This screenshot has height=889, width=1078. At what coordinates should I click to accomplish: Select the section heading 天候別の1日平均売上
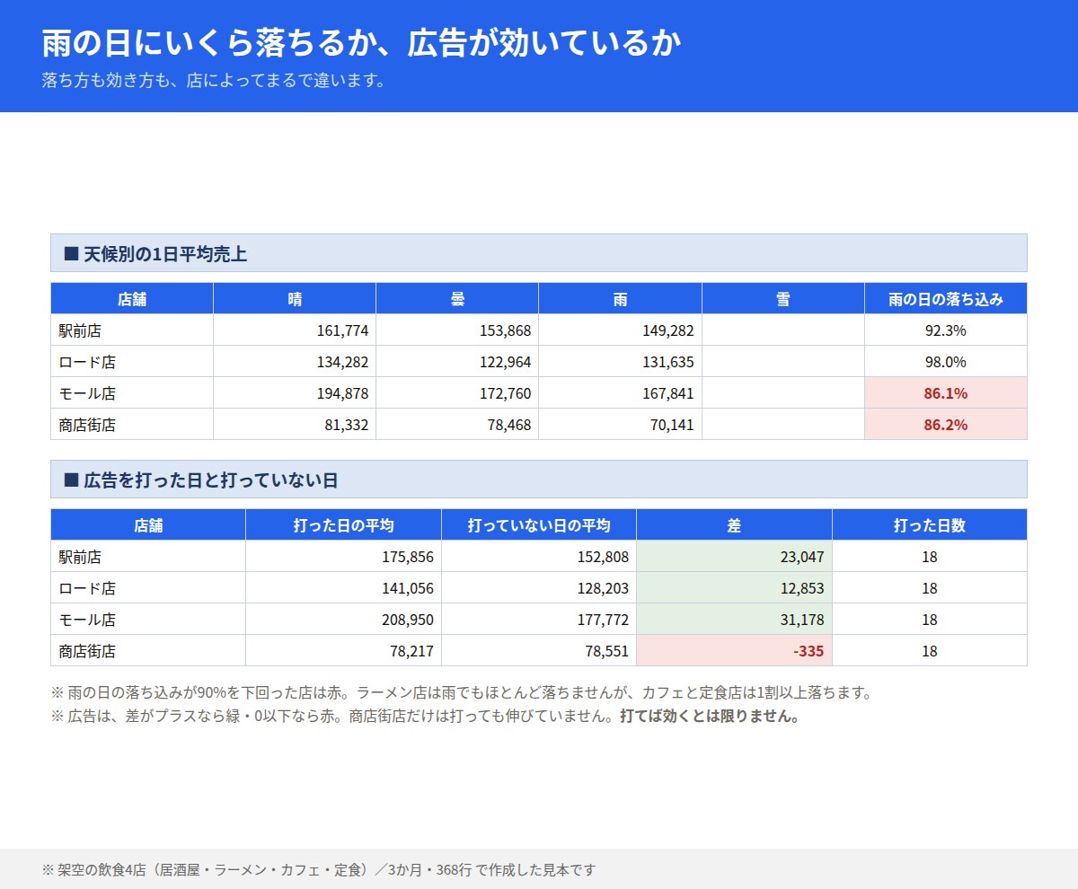(539, 253)
